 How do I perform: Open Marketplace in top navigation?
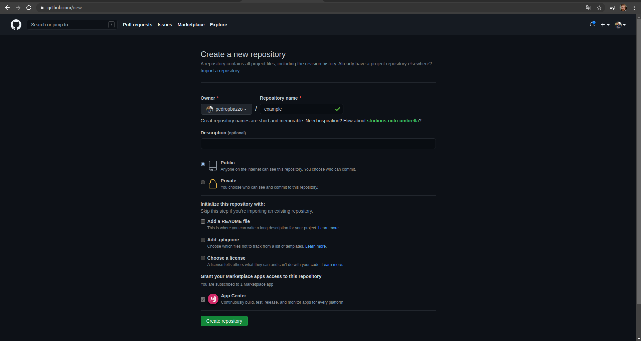coord(191,25)
